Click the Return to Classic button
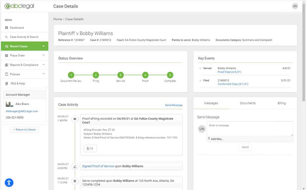The width and height of the screenshot is (306, 190). [25, 130]
